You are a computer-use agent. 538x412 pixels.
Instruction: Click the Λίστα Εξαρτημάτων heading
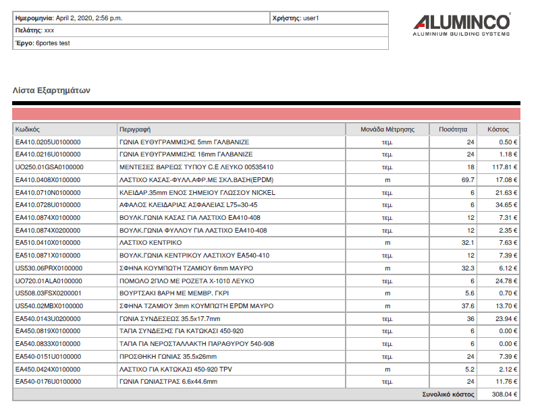(51, 90)
